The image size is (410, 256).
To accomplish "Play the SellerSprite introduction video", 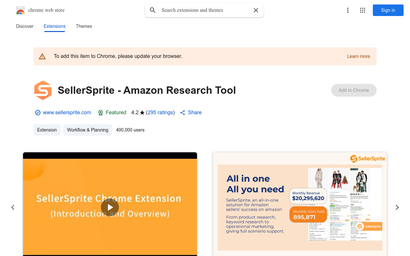I will [110, 207].
